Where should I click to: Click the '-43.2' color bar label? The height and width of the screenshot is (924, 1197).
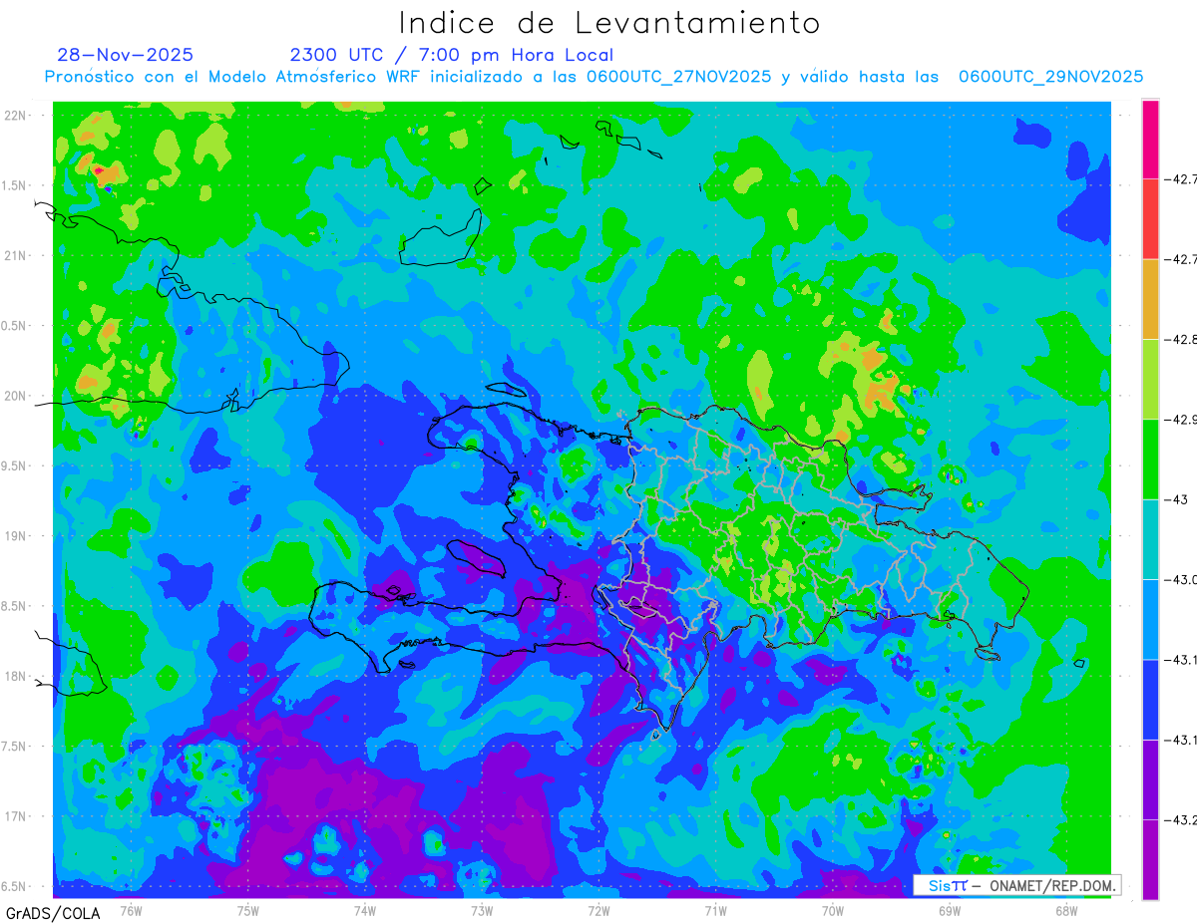(1181, 819)
